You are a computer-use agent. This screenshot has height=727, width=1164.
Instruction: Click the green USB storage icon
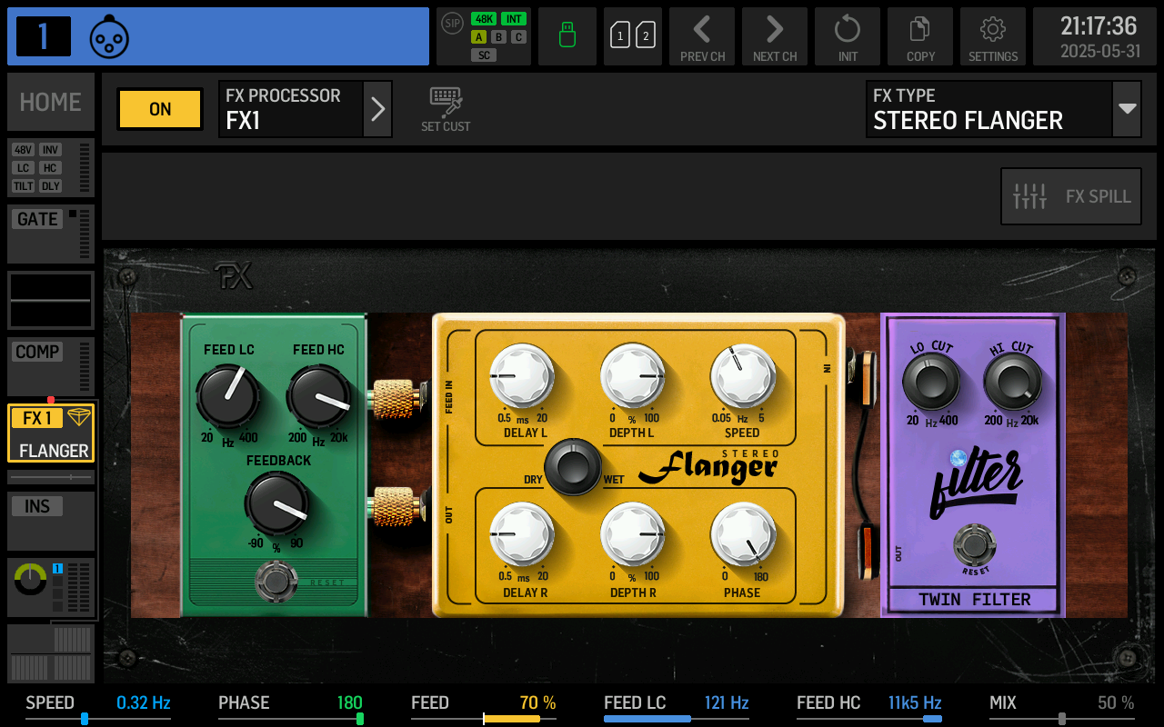(x=567, y=36)
